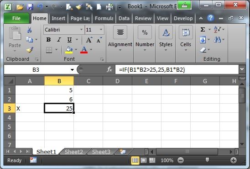
Task: Create a new blank workbook icon
Action: [x=99, y=7]
